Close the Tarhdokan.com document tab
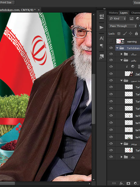The image size is (140, 187). point(39,10)
